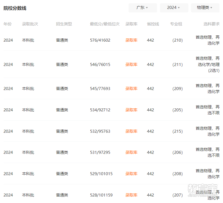Screen dimensions: 223x203
Task: Click 普通类 in the 531/97295 row
Action: click(62, 152)
